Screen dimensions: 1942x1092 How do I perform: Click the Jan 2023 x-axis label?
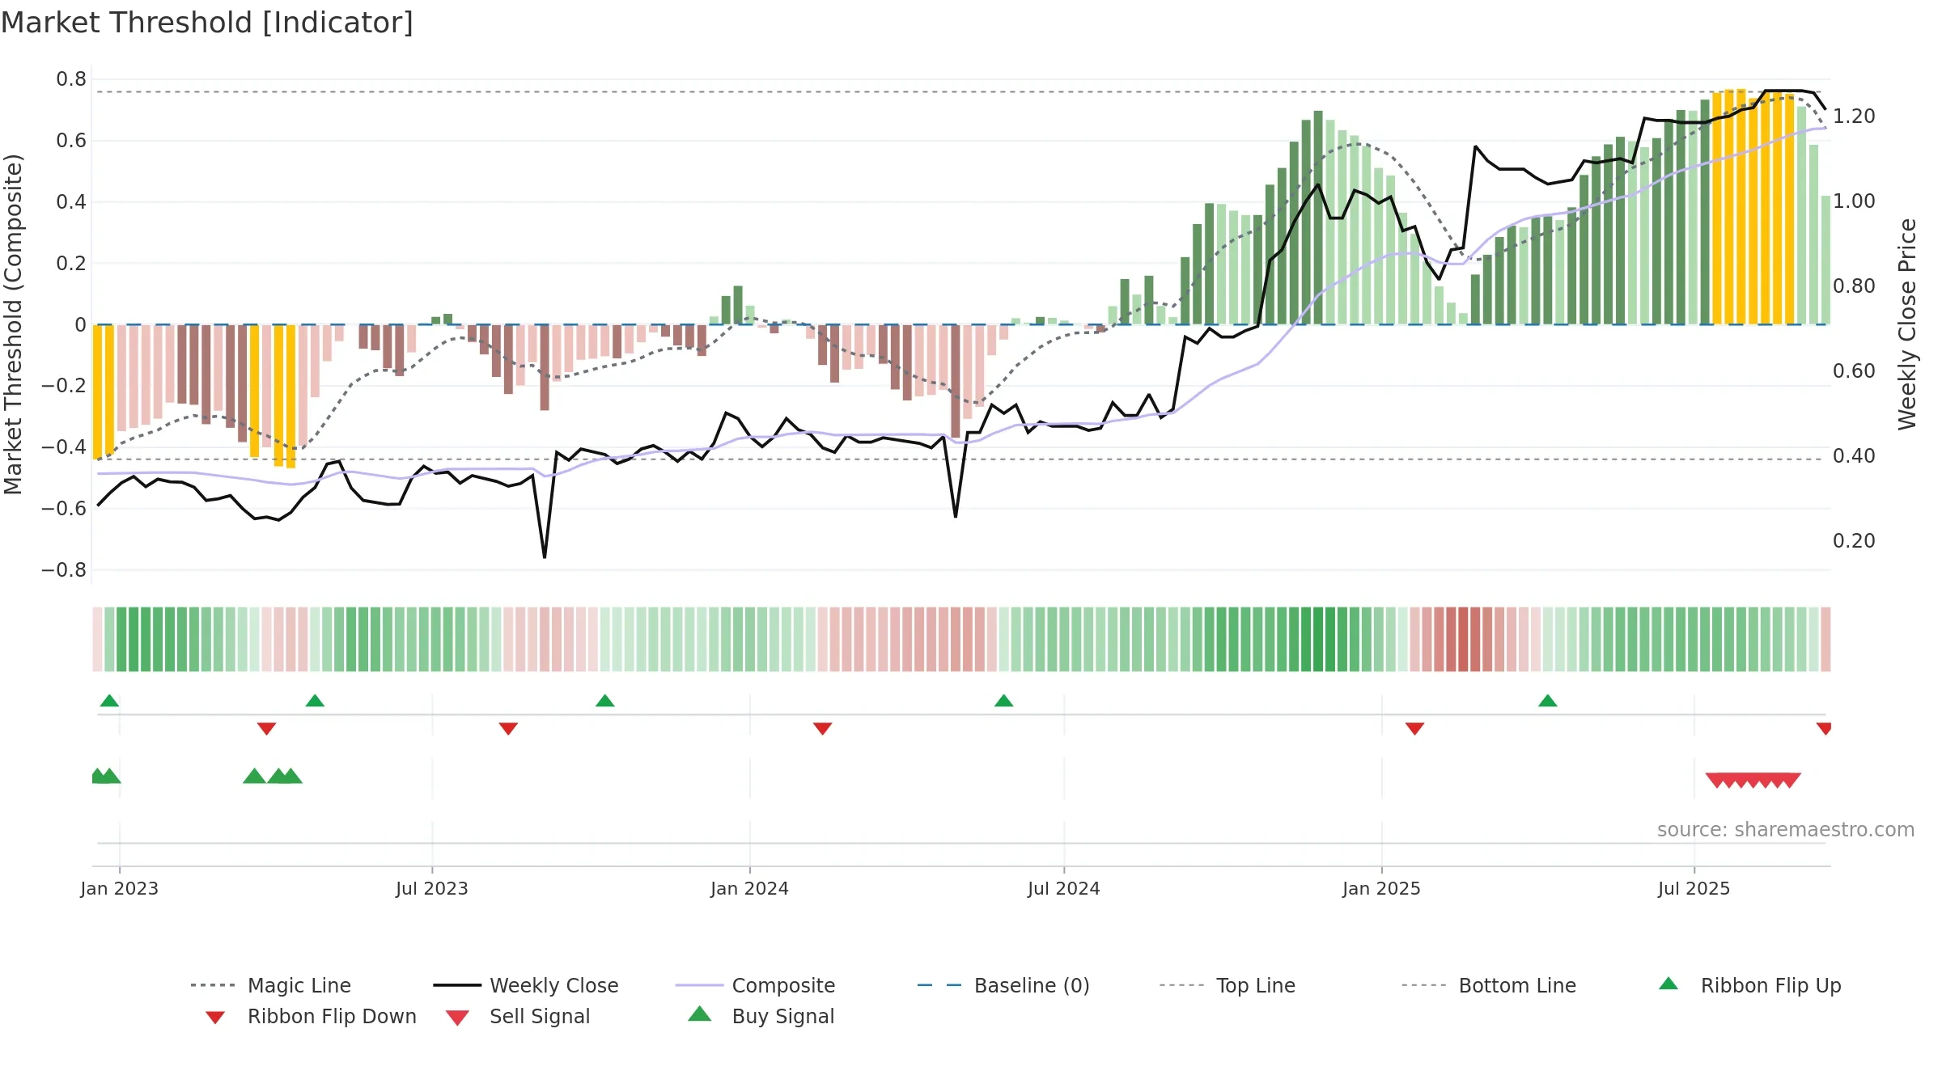(120, 888)
